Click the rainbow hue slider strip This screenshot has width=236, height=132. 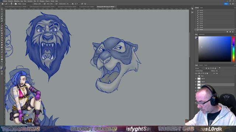[x=233, y=49]
